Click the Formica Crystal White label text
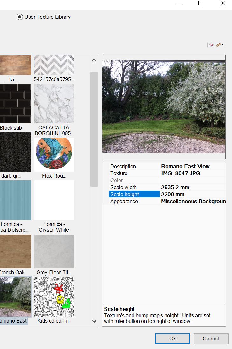 coord(54,227)
